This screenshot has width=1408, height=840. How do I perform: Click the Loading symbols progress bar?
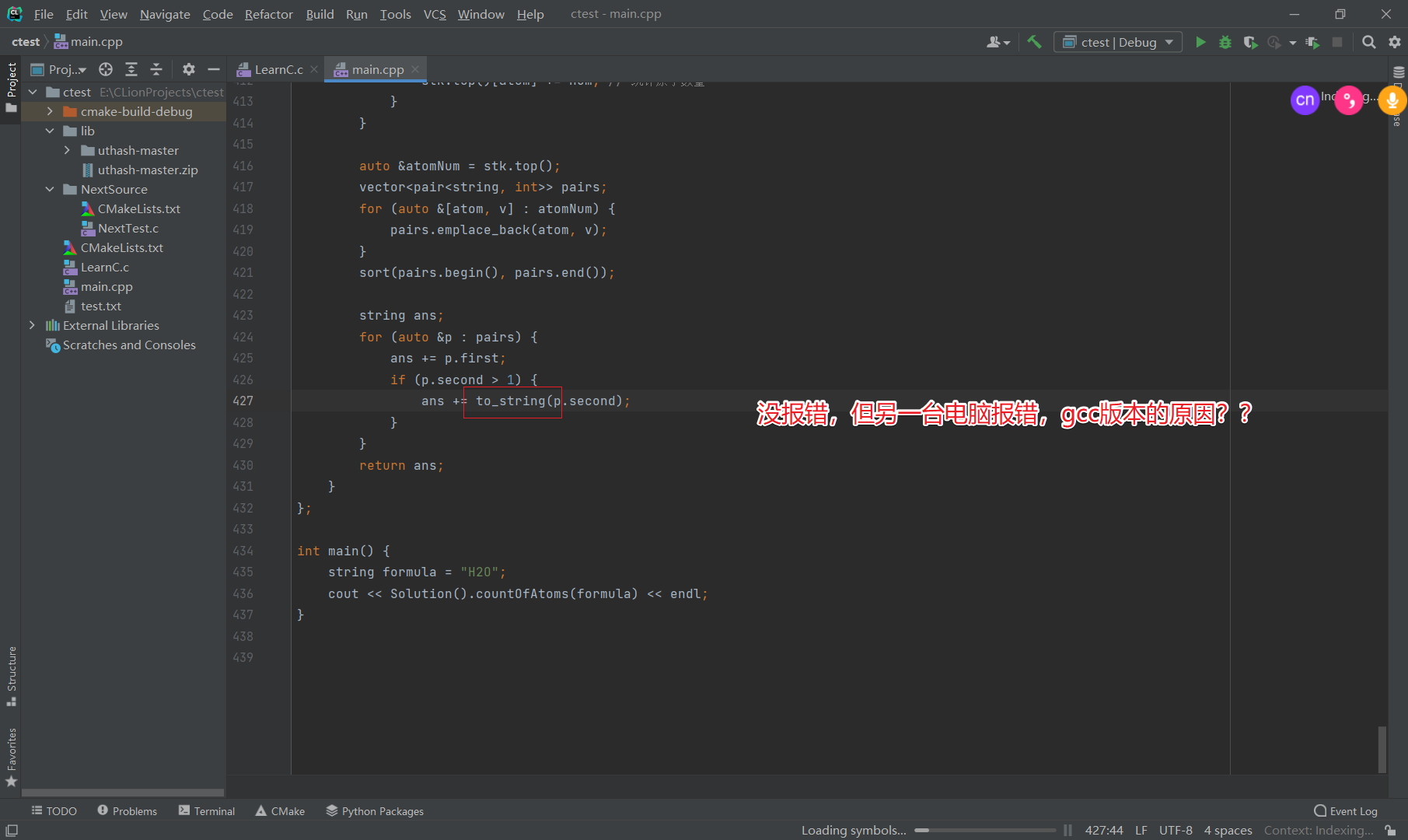tap(985, 830)
